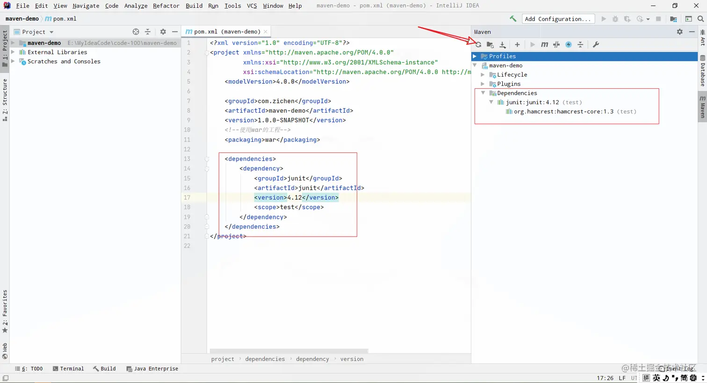Toggle Maven Offline Mode lightning icon
Image resolution: width=707 pixels, height=383 pixels.
pyautogui.click(x=569, y=44)
